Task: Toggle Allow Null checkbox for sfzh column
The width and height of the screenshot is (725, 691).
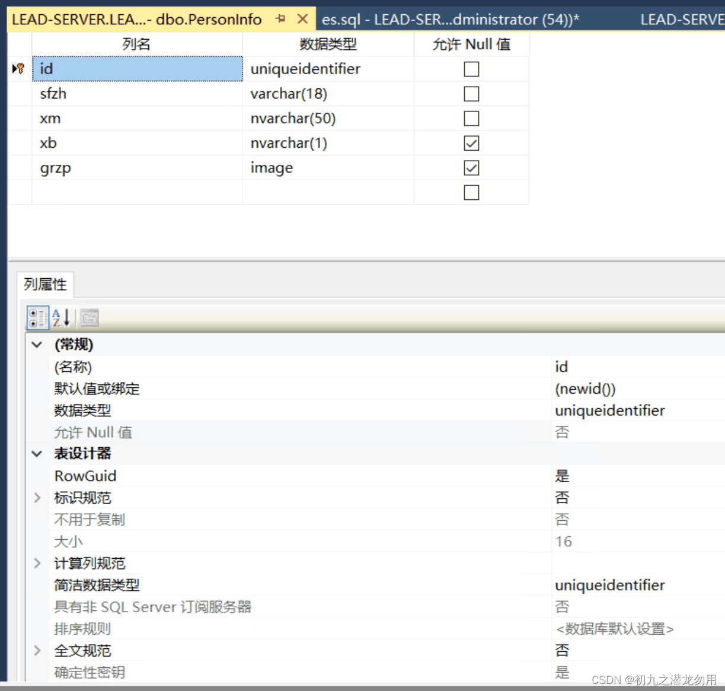Action: (x=471, y=94)
